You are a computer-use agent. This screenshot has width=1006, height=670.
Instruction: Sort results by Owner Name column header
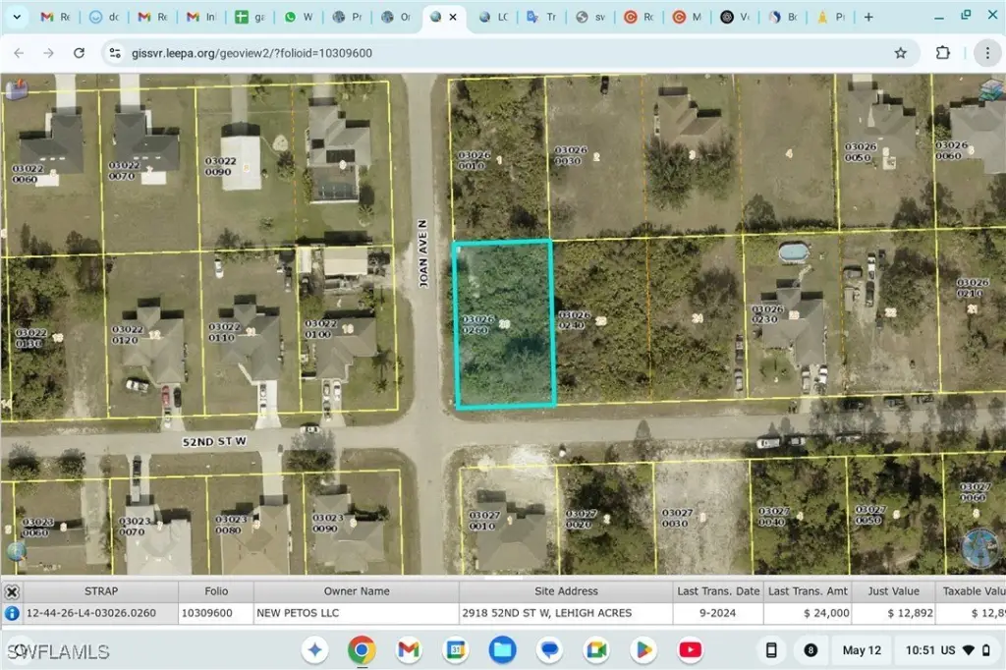coord(356,591)
